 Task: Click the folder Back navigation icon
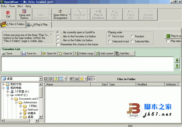pos(45,79)
